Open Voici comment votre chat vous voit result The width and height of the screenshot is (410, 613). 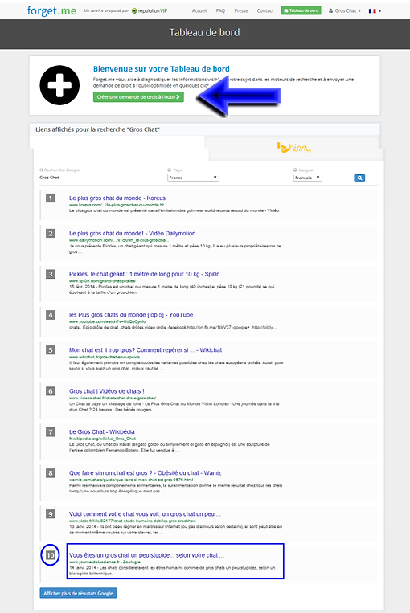pyautogui.click(x=145, y=514)
